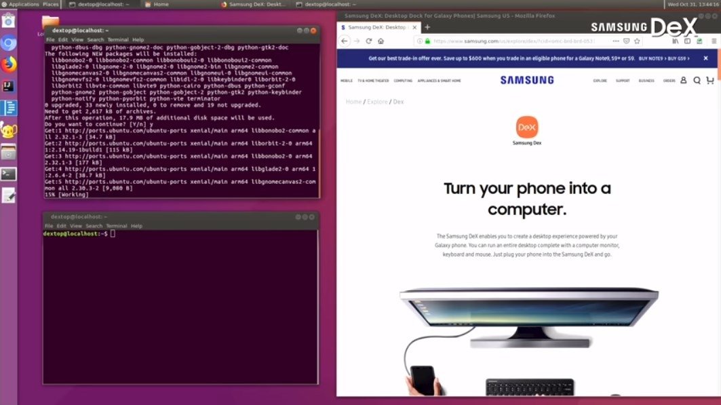View the green padlock connection info
The width and height of the screenshot is (721, 405).
tap(427, 41)
